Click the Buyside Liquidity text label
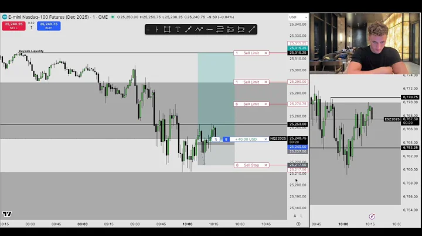The image size is (422, 236). 31,51
